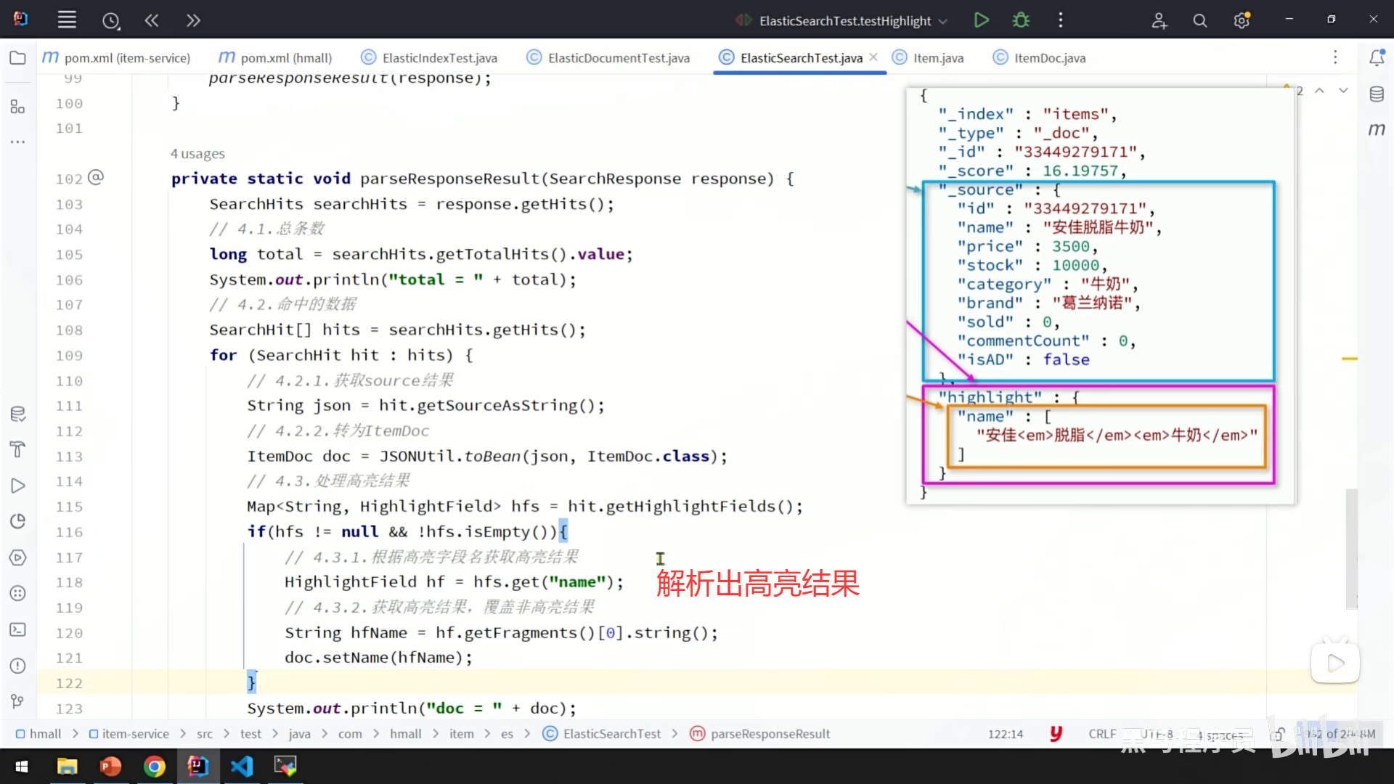Switch to the ElasticDocumentTest.java tab
The width and height of the screenshot is (1394, 784).
(x=618, y=58)
